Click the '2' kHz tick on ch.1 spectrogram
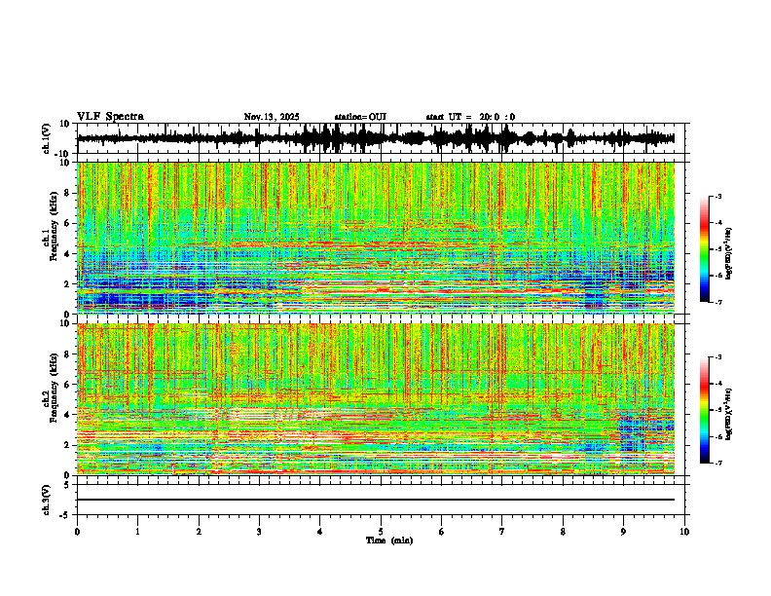771x596 pixels. 68,284
